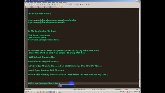Click the Redo arrow icon
This screenshot has width=165, height=93.
[50, 4]
